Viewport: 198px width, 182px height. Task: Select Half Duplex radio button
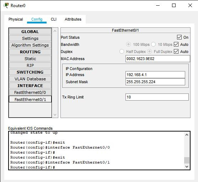[122, 52]
